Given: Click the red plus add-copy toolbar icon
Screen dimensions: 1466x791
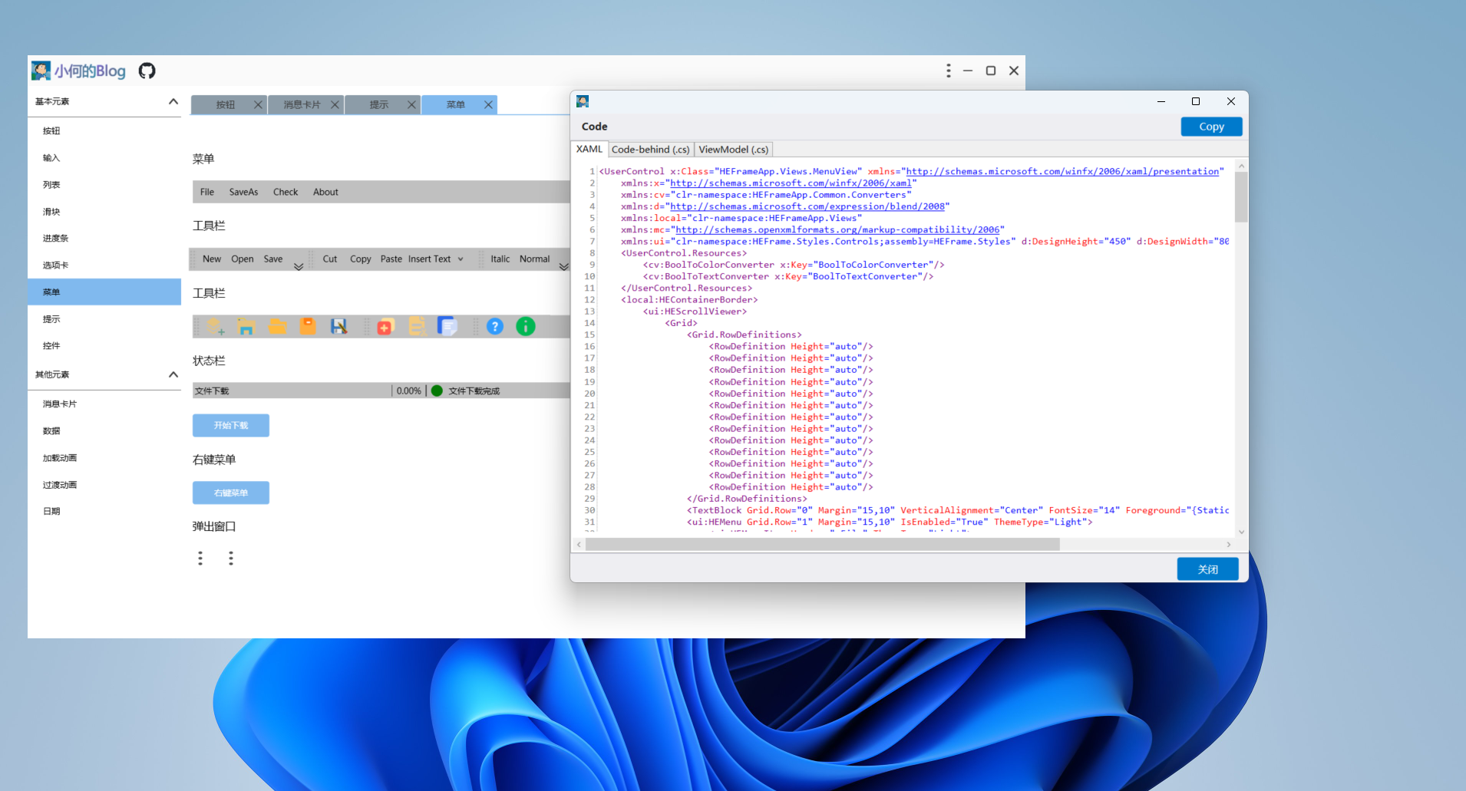Looking at the screenshot, I should 385,327.
